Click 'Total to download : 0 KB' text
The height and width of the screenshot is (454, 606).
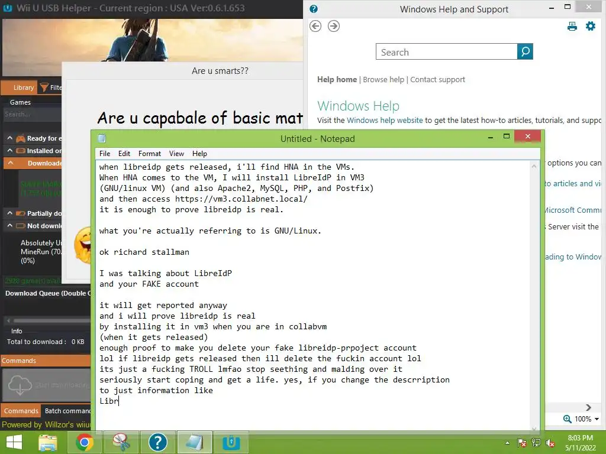point(46,342)
